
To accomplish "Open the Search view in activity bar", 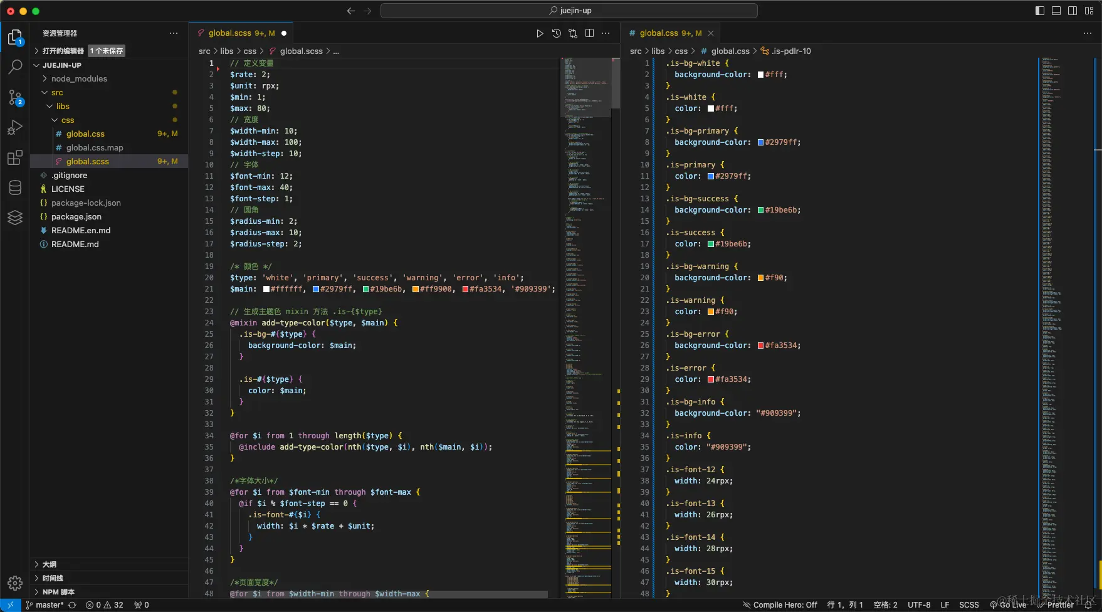I will click(x=15, y=66).
